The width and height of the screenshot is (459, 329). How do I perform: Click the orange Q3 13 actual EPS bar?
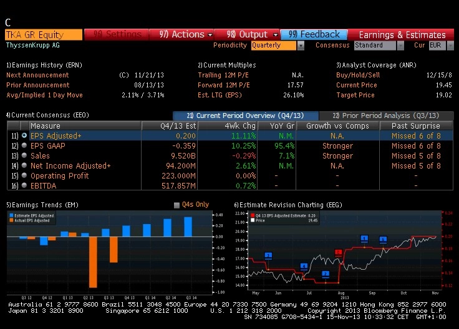pos(114,249)
